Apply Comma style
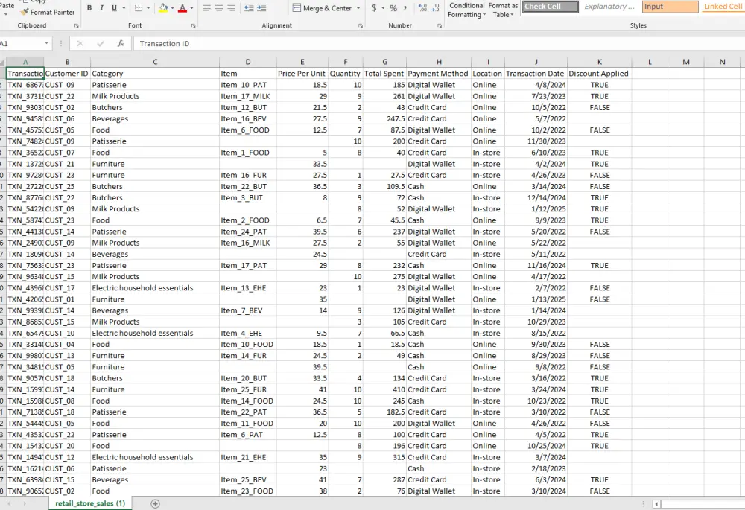745x510 pixels. point(405,8)
